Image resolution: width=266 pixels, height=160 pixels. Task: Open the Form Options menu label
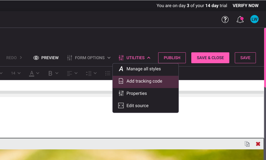coord(90,58)
